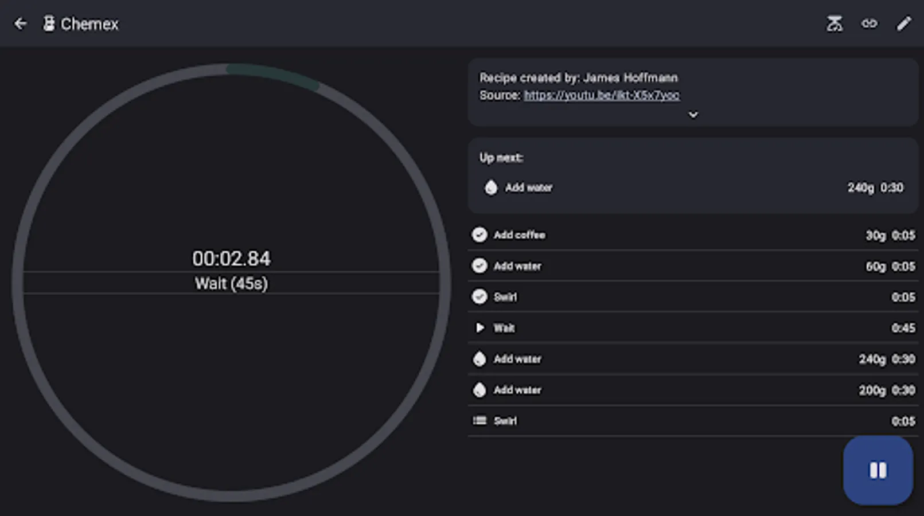Click the play icon next to Wait step
The image size is (924, 516).
[479, 328]
